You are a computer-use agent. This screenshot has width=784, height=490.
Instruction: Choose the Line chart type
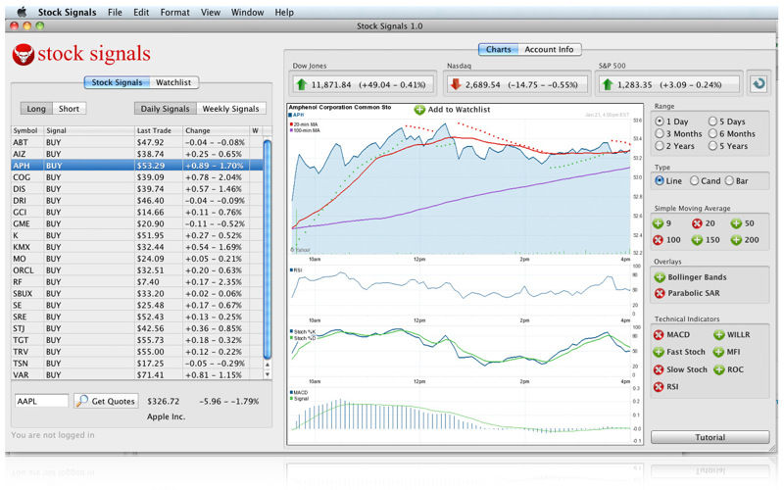coord(660,180)
